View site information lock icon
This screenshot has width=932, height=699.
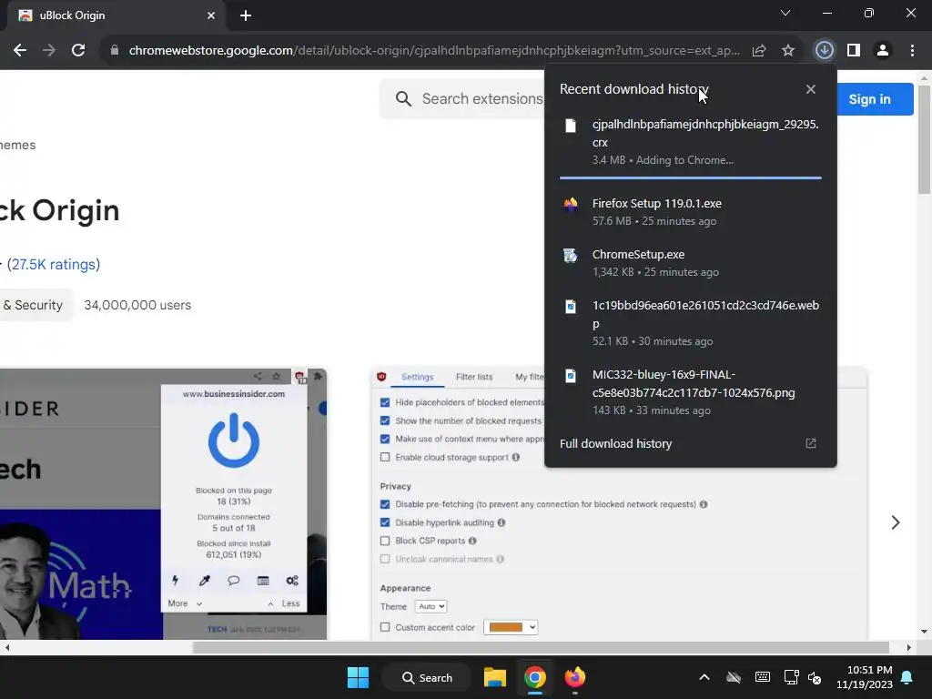115,51
